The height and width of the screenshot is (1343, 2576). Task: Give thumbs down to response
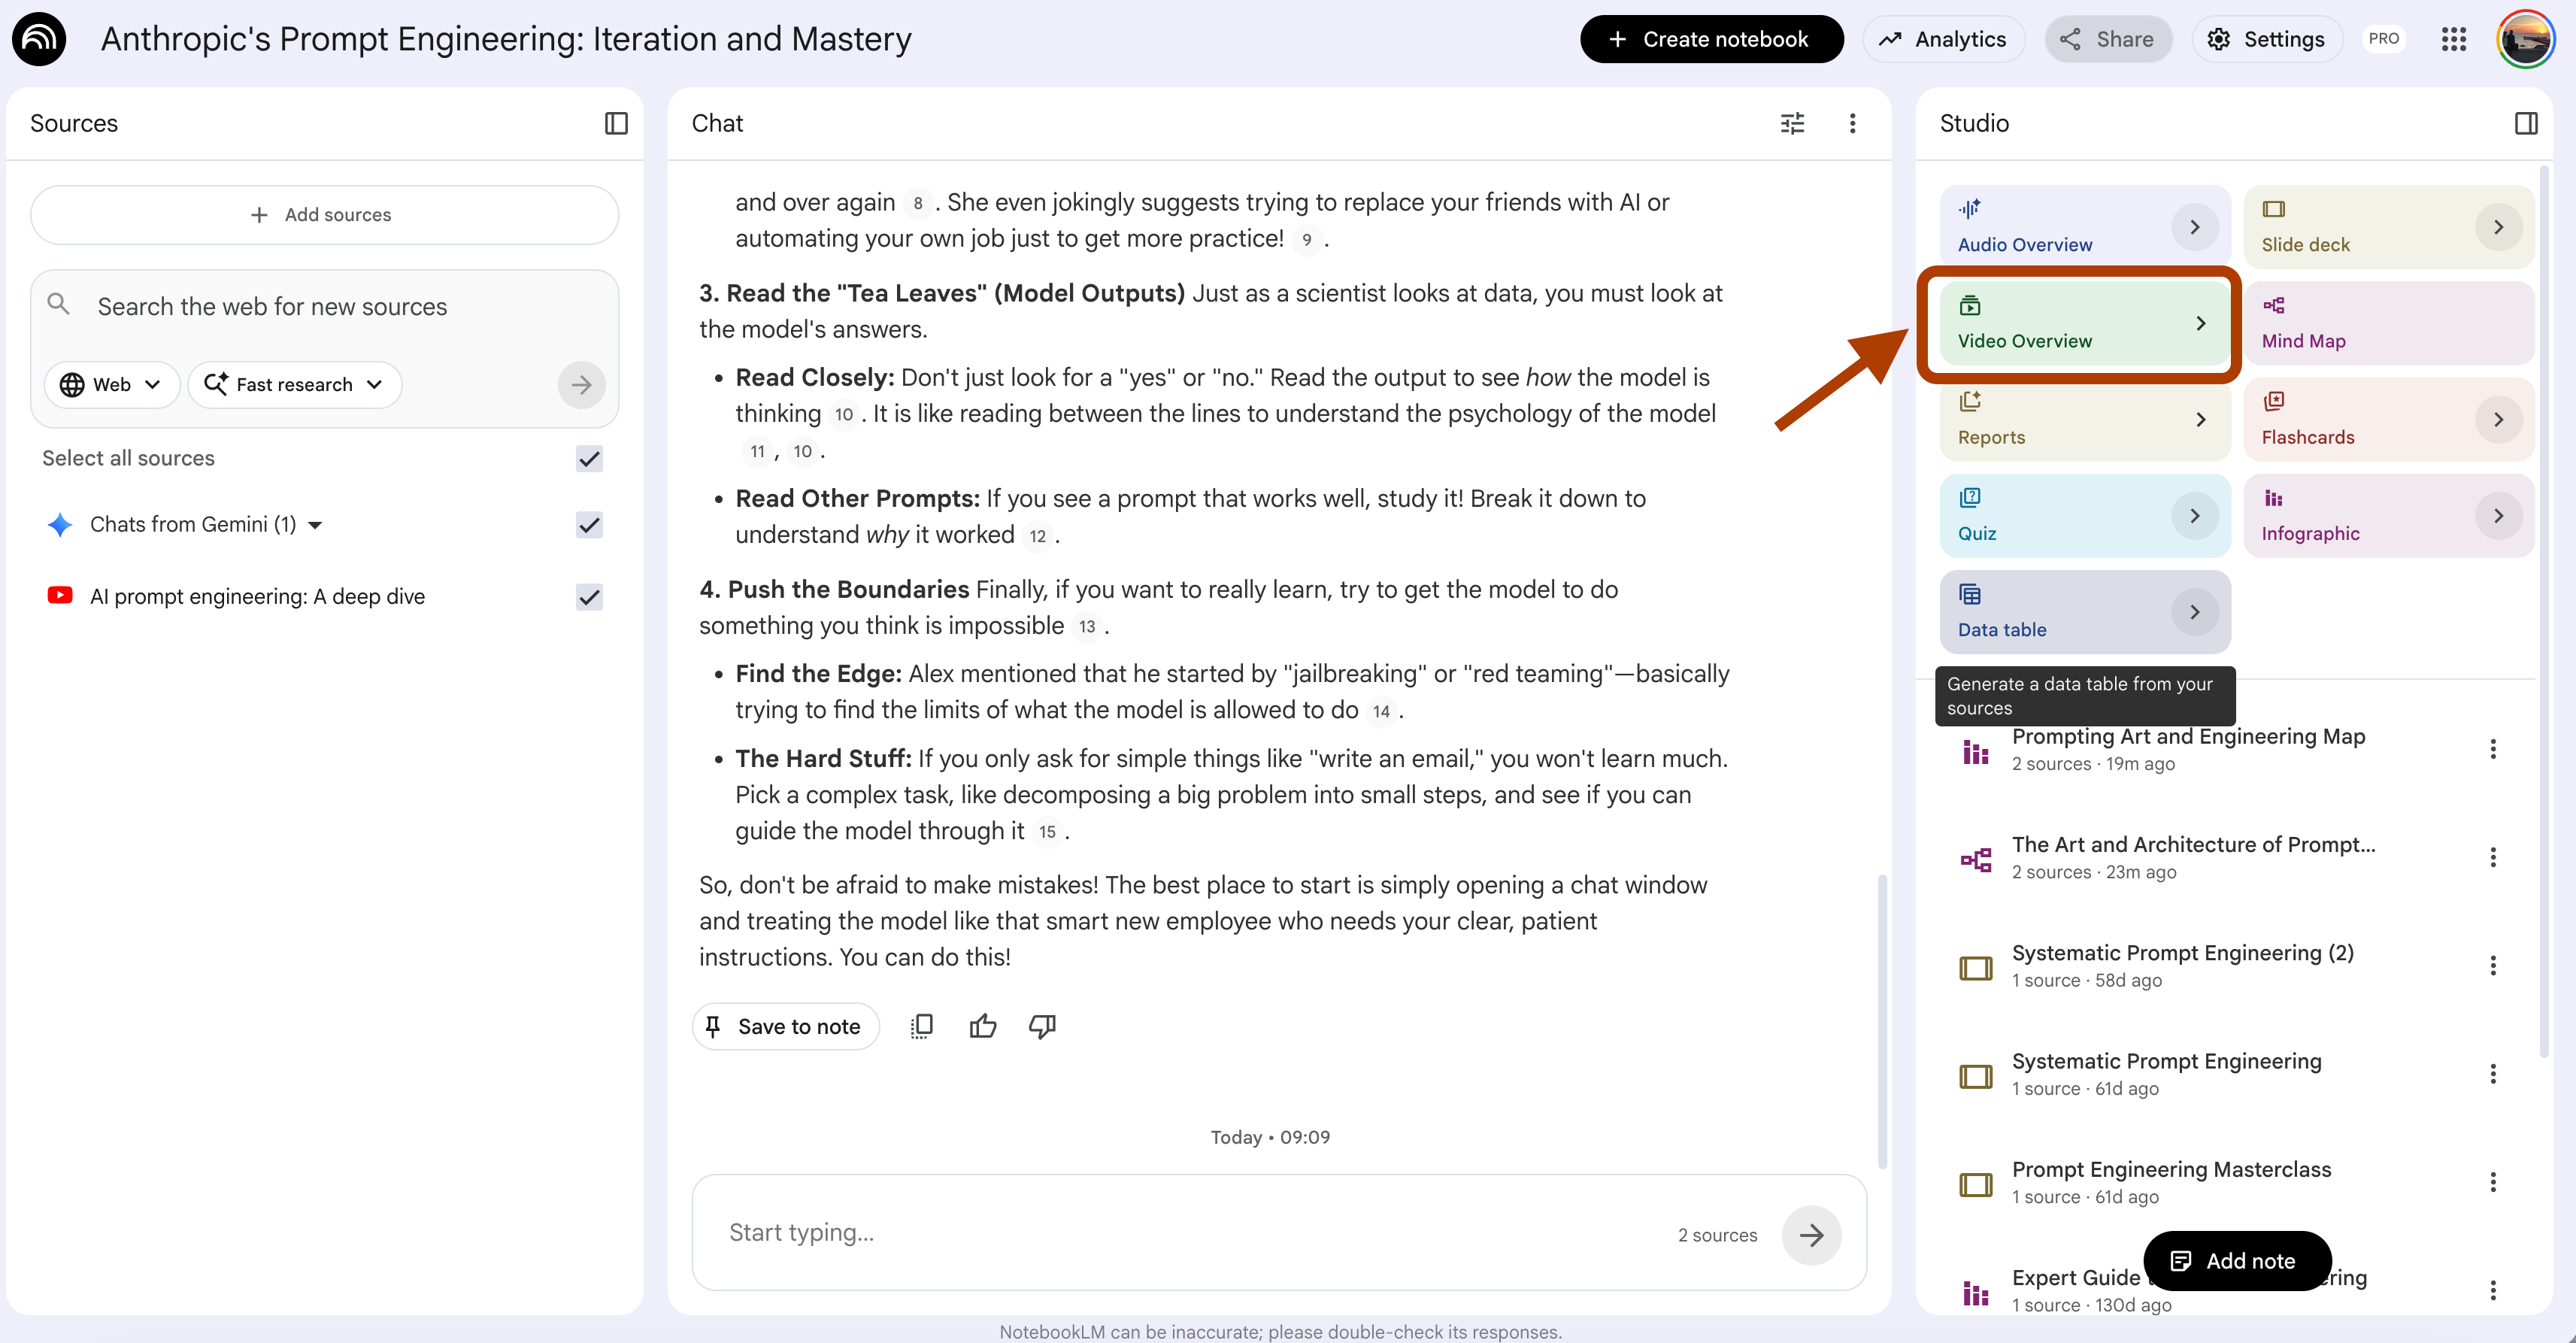pos(1042,1026)
